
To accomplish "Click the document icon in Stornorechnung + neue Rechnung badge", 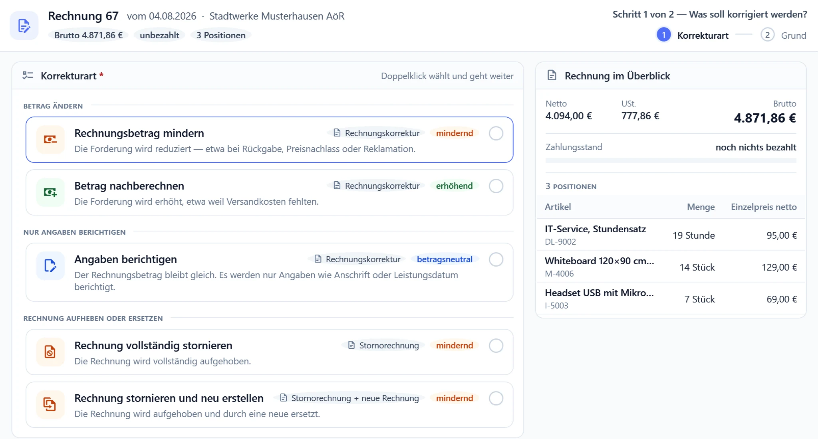I will (284, 398).
